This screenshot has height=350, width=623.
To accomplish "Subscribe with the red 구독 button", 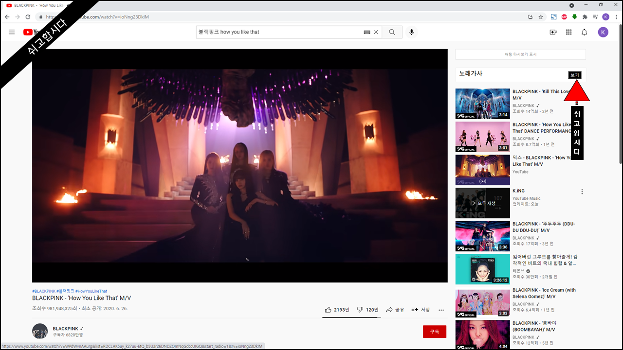I will pos(435,332).
